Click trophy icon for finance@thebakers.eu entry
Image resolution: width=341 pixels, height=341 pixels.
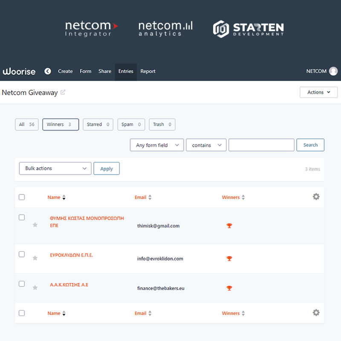(229, 288)
